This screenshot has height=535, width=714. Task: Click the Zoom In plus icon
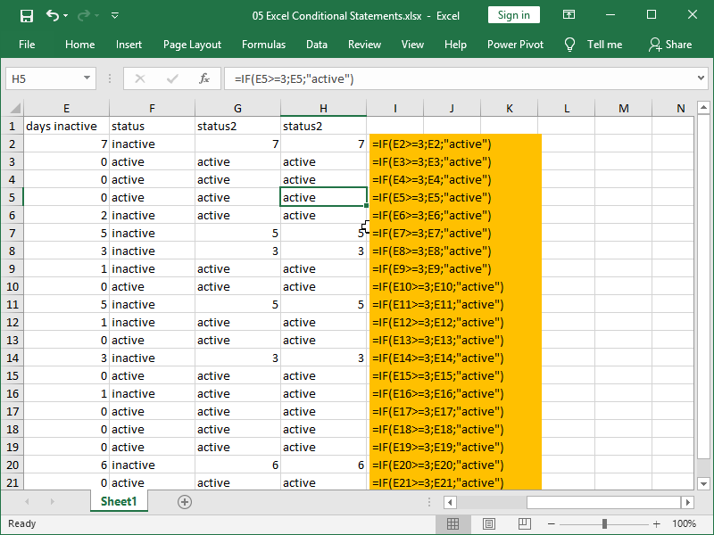tap(657, 523)
